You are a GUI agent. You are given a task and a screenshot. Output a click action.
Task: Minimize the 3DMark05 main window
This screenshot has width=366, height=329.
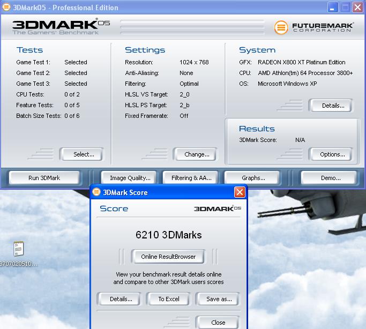333,8
